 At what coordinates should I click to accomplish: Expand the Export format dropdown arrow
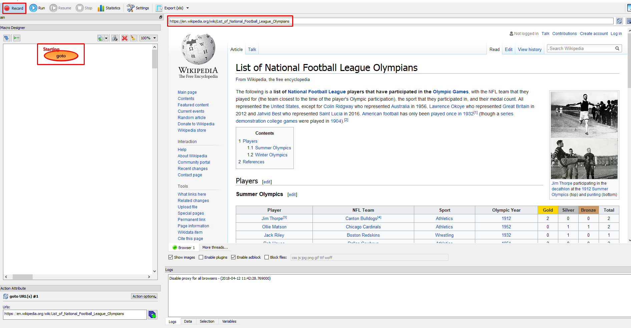pyautogui.click(x=187, y=8)
